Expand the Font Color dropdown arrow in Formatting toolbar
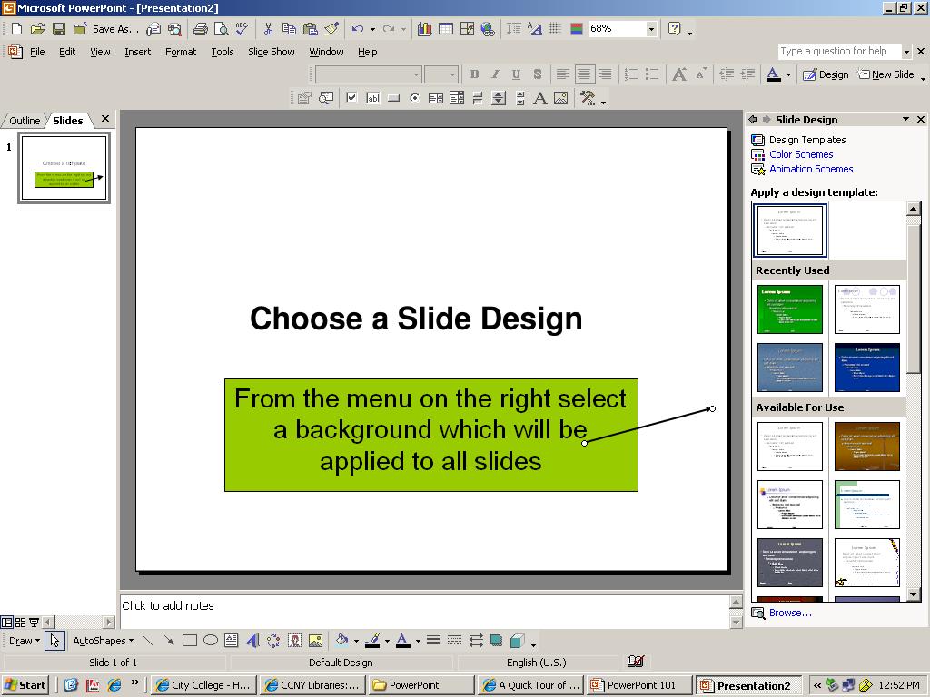The width and height of the screenshot is (930, 697). (788, 74)
